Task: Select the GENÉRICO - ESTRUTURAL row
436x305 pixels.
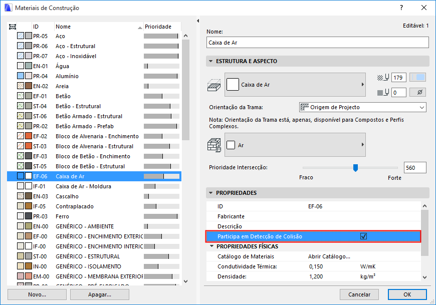Action: (94, 256)
